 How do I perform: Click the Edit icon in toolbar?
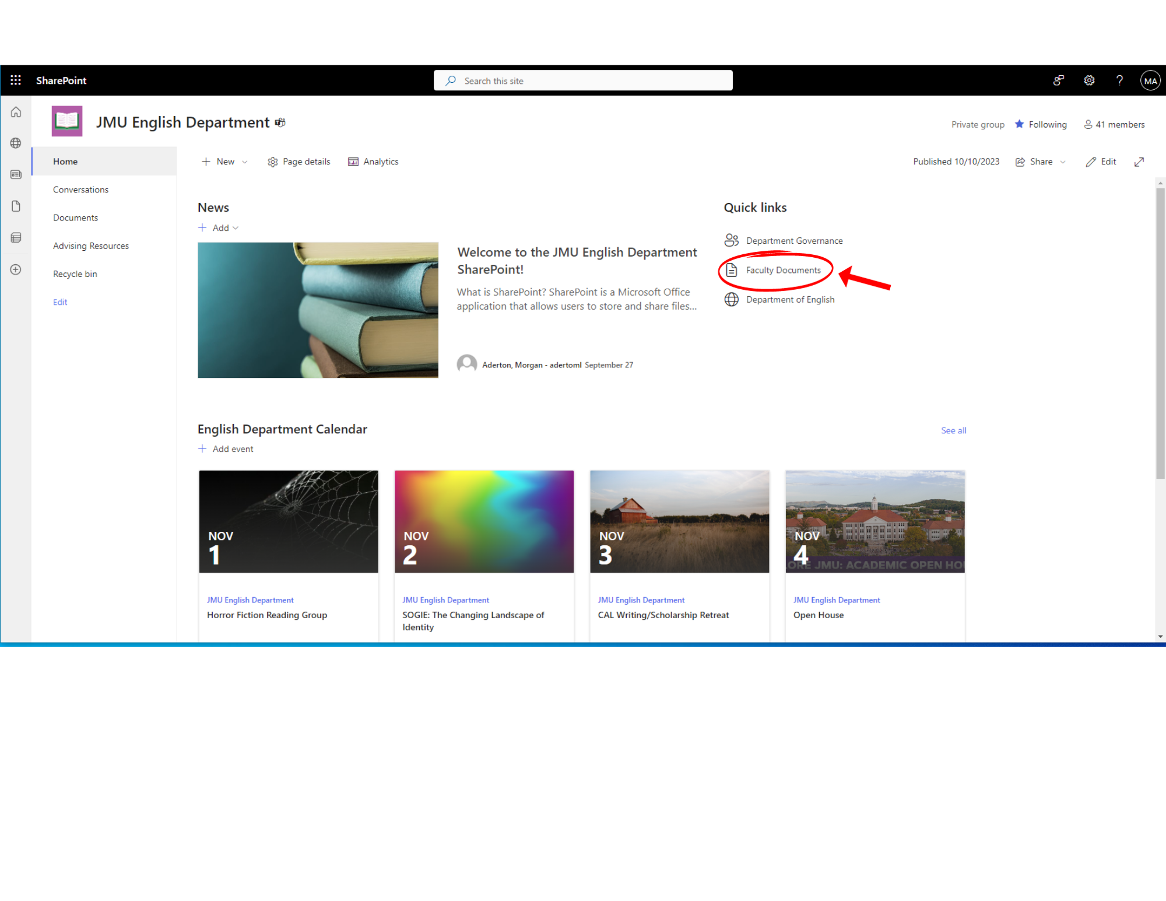(x=1100, y=161)
